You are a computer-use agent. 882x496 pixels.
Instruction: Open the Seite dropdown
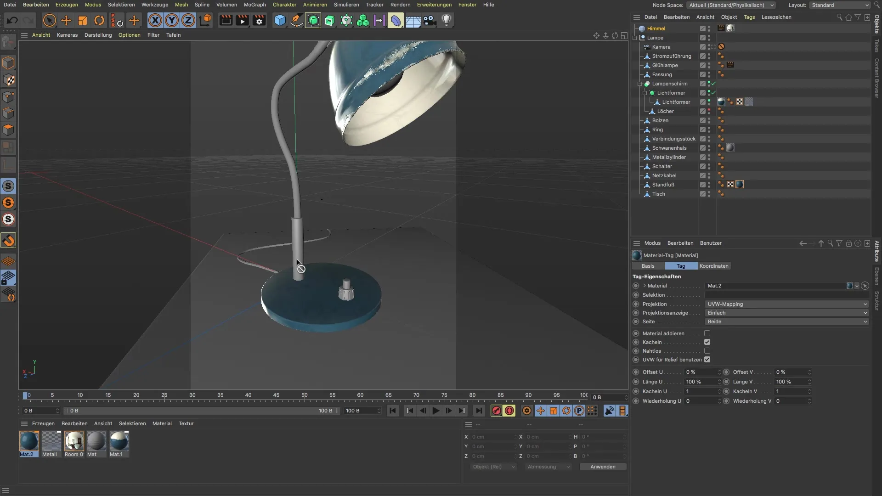click(x=786, y=321)
